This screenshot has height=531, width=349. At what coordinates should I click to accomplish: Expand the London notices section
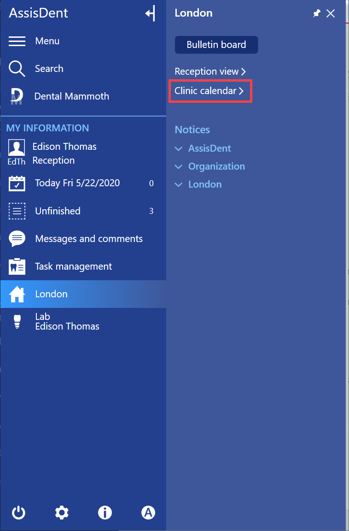click(198, 184)
